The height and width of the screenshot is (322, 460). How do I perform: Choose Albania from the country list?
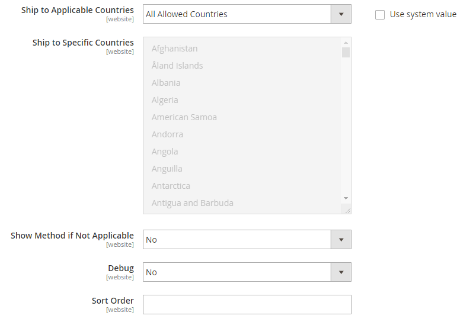(x=166, y=83)
